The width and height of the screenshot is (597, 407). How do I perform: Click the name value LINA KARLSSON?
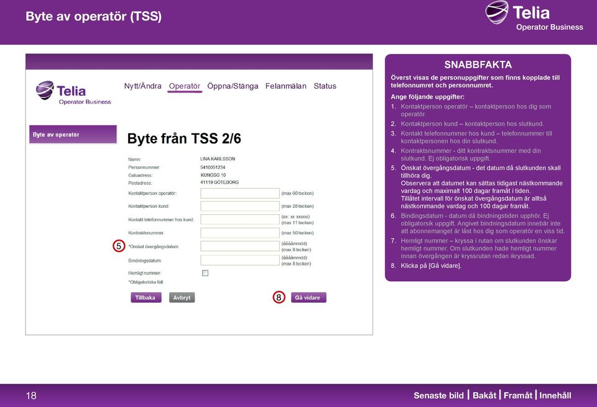point(218,159)
